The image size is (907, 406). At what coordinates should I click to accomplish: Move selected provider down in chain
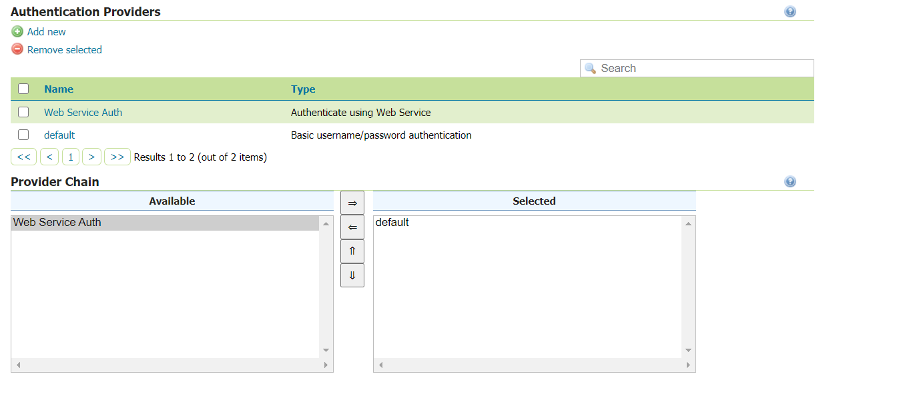coord(352,275)
